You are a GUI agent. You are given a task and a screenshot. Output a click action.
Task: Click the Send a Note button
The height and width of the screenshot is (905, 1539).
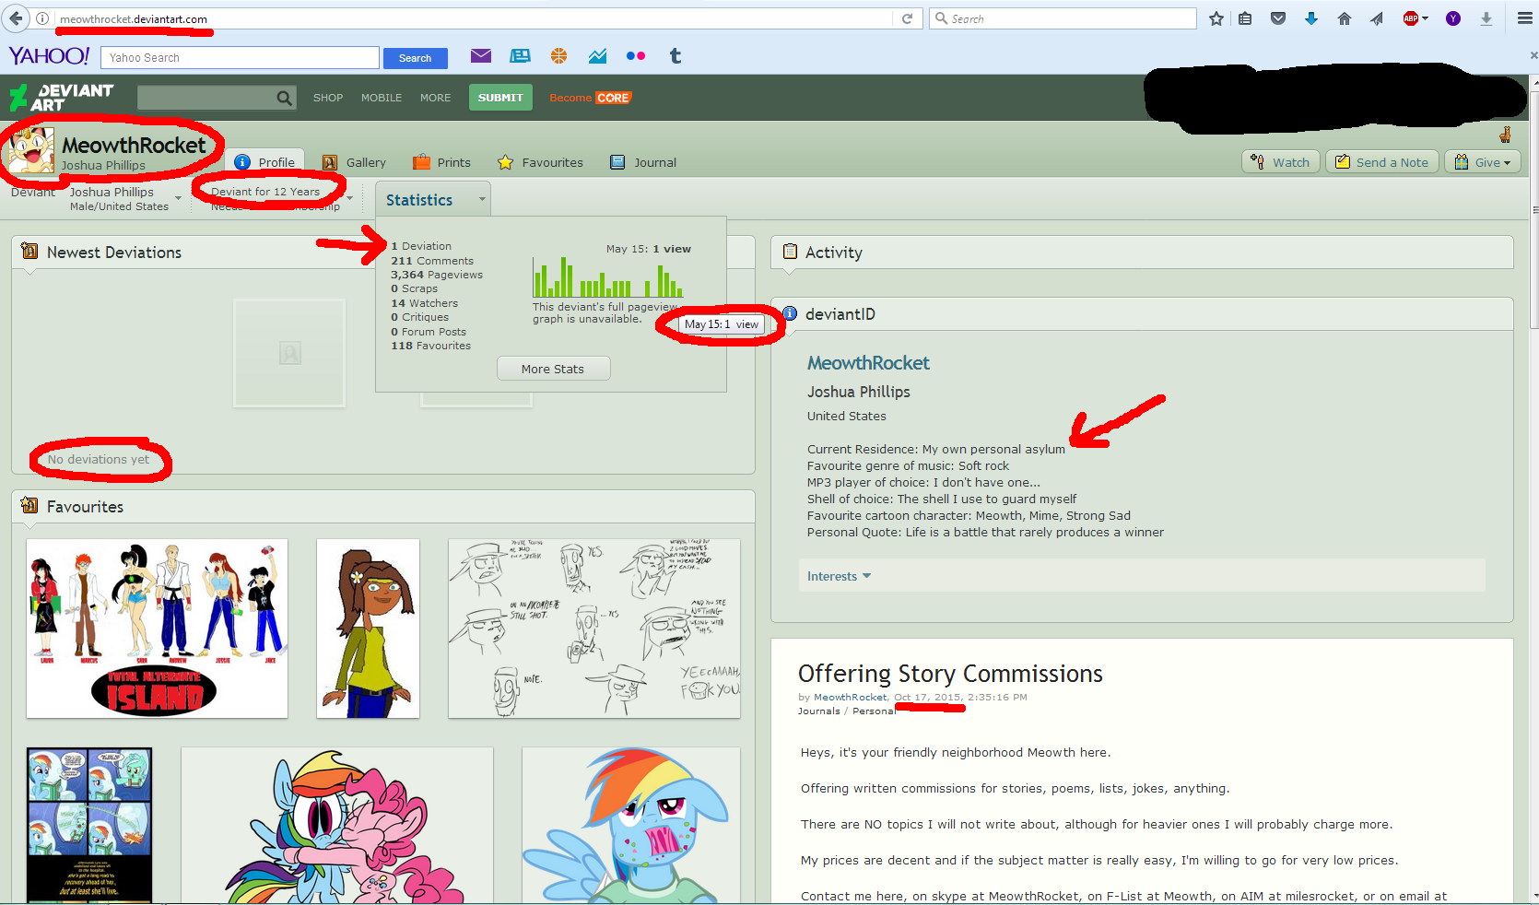click(x=1382, y=162)
